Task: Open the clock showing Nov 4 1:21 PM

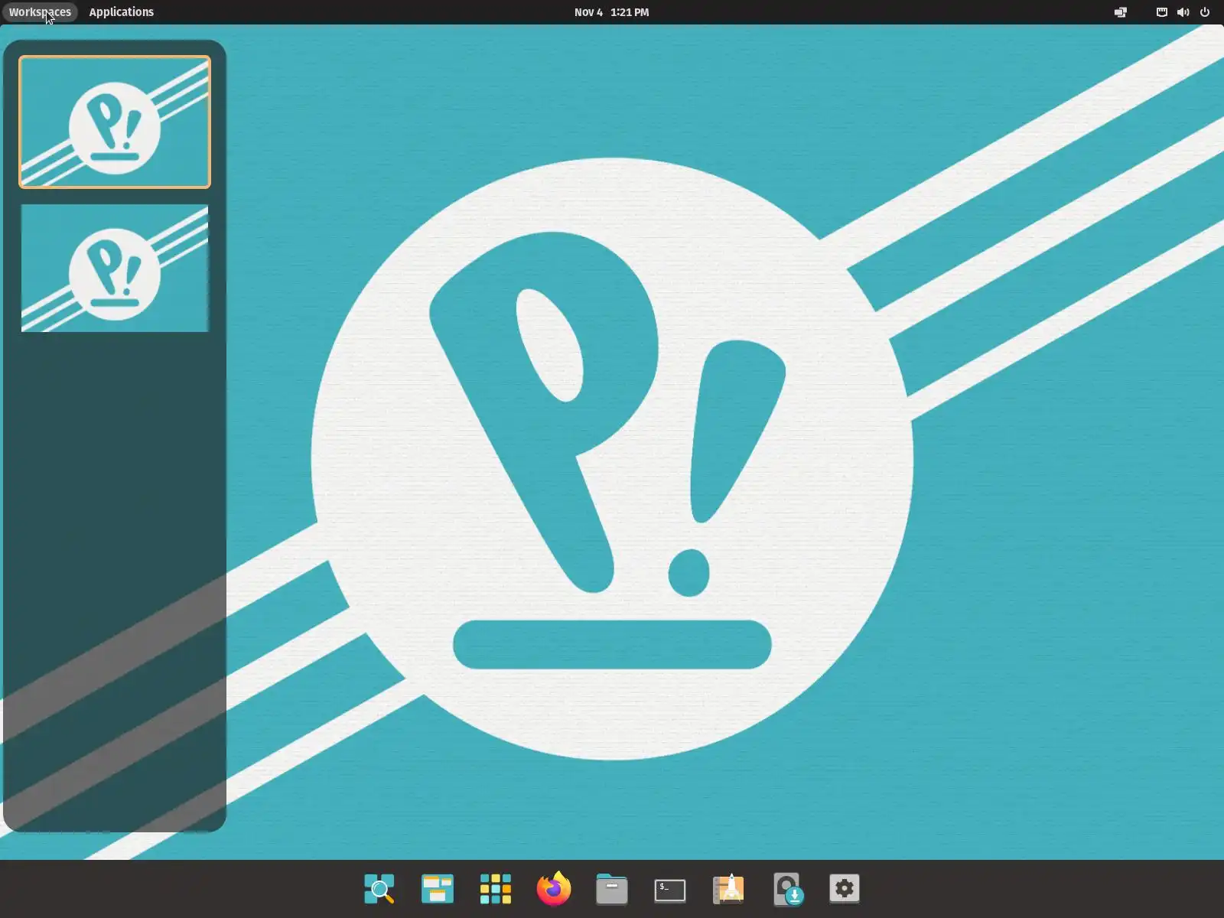Action: (x=612, y=12)
